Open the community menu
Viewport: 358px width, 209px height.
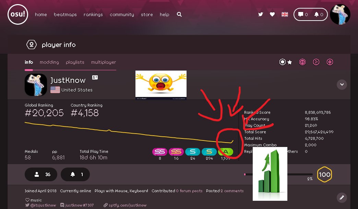pos(122,14)
